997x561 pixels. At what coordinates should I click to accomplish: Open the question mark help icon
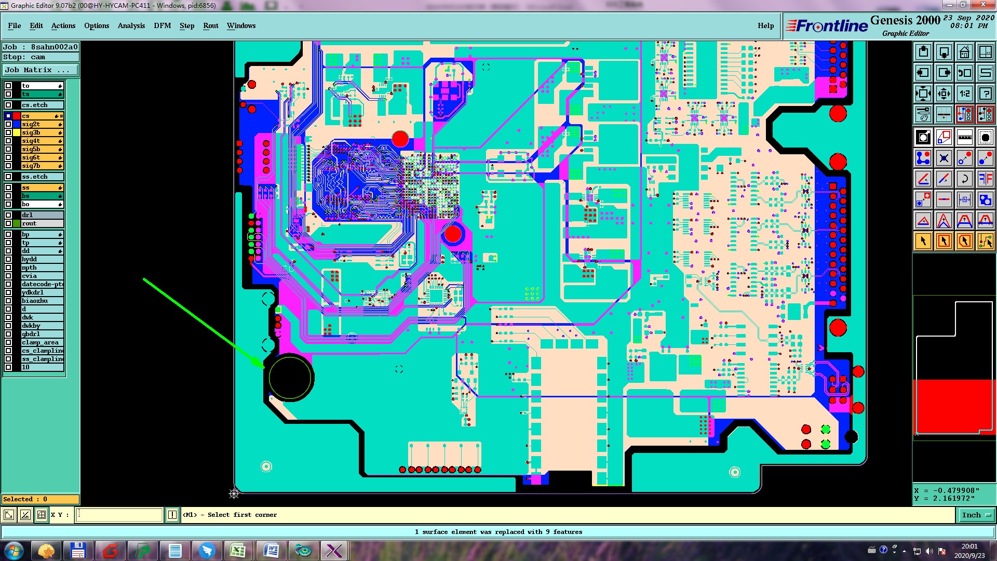pyautogui.click(x=986, y=94)
